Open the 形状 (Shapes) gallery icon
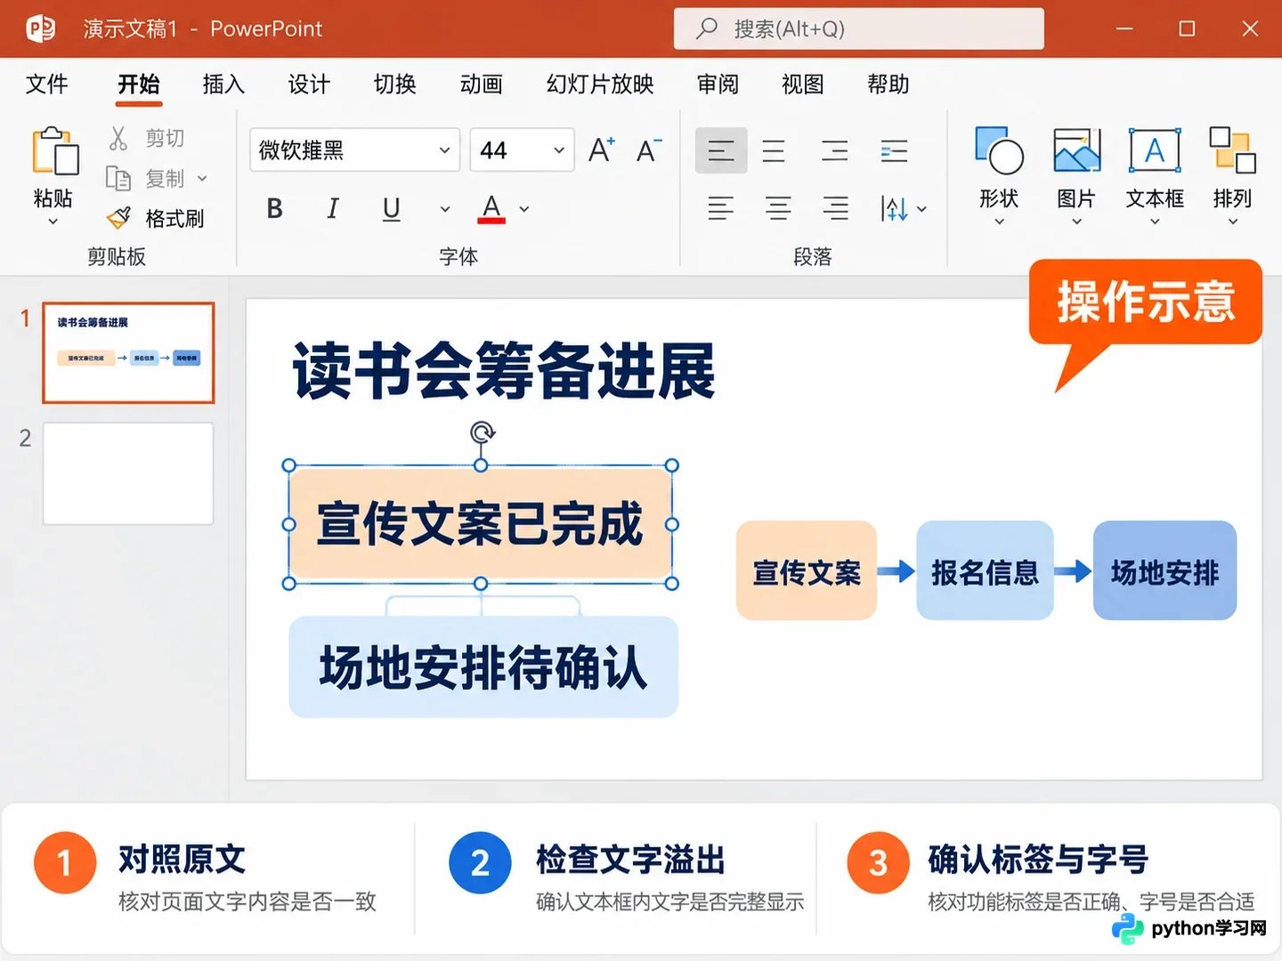Image resolution: width=1282 pixels, height=961 pixels. coord(999,150)
